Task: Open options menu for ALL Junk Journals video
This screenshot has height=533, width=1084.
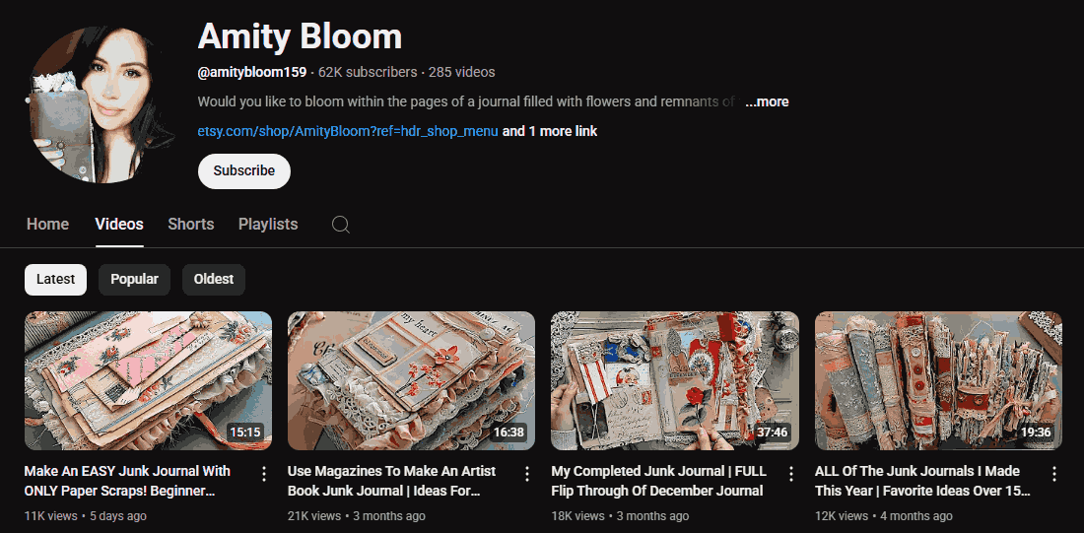Action: click(x=1053, y=474)
